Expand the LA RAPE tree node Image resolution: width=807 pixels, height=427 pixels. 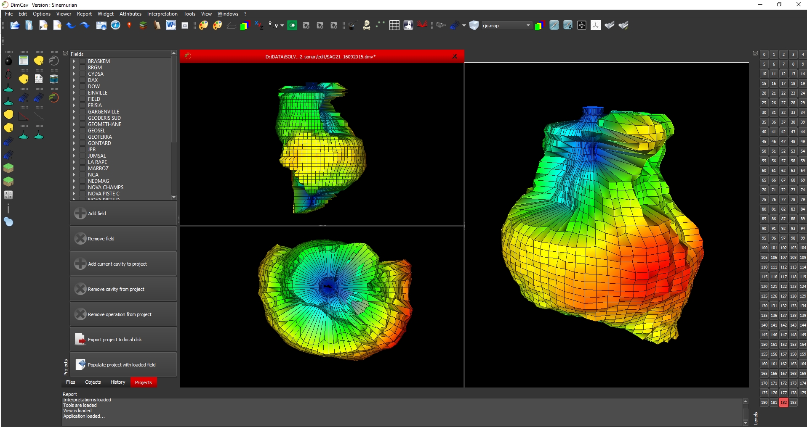[74, 162]
